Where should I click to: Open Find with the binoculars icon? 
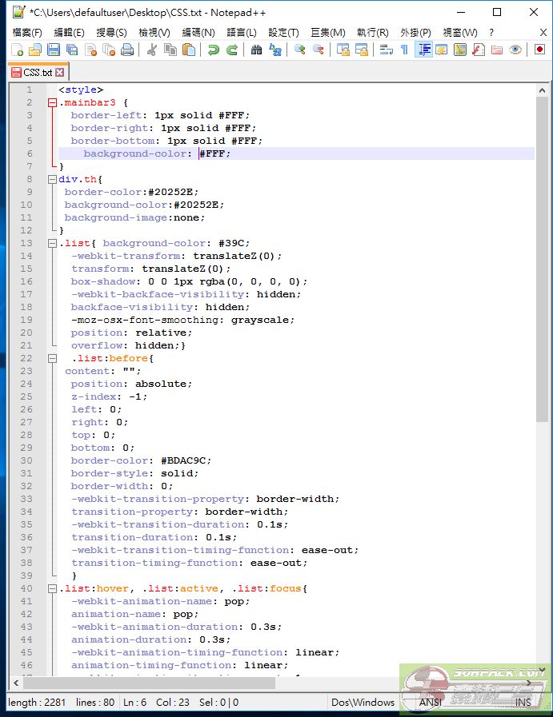256,50
